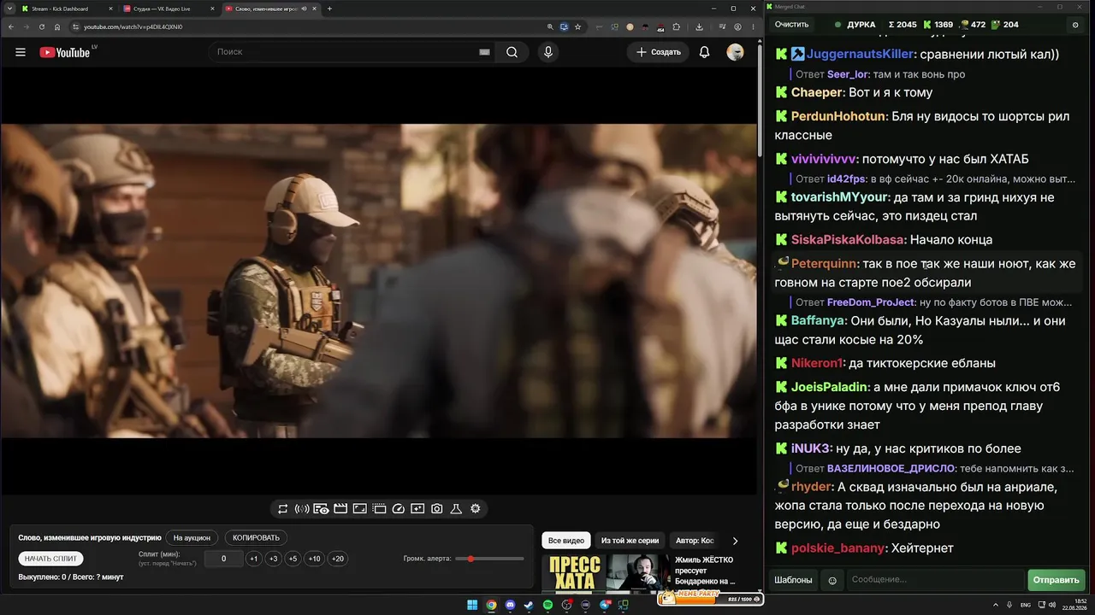Open Discord from the taskbar
This screenshot has width=1095, height=615.
(511, 606)
